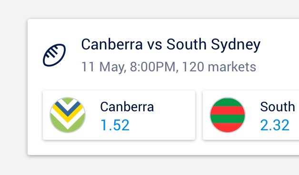Add Canberra win to bet slip

coord(119,115)
